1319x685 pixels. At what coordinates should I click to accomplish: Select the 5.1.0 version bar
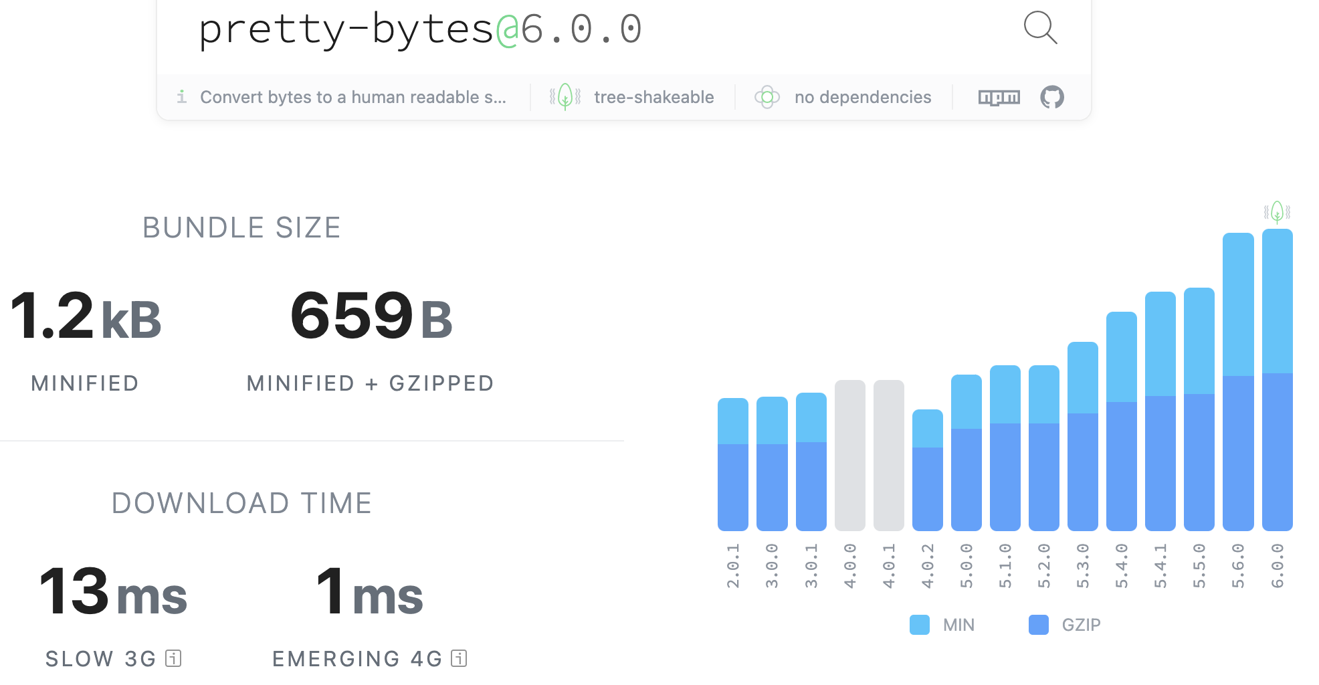tap(1005, 448)
